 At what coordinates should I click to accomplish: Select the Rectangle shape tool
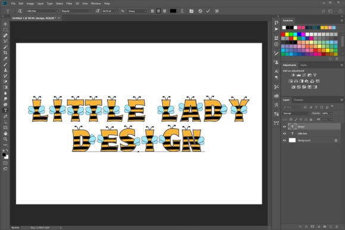click(5, 128)
